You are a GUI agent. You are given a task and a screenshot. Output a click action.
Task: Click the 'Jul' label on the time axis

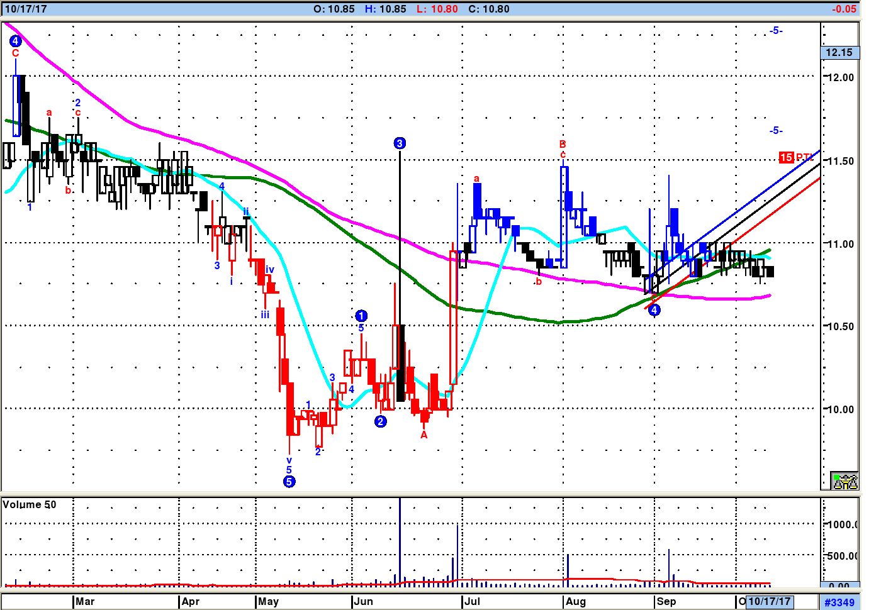(x=473, y=602)
